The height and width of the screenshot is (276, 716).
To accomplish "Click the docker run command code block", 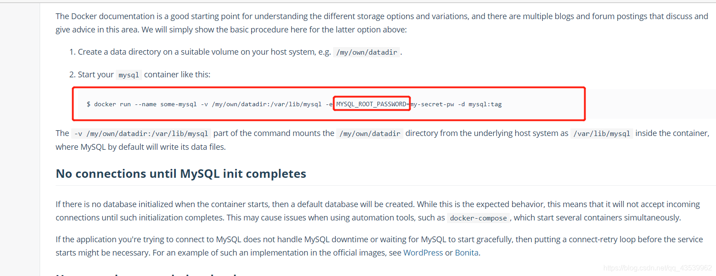I will click(329, 104).
